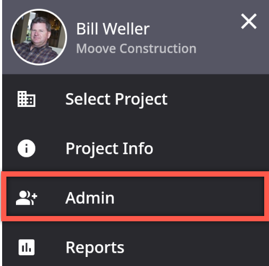
Task: Click the info circle icon
Action: tap(27, 148)
